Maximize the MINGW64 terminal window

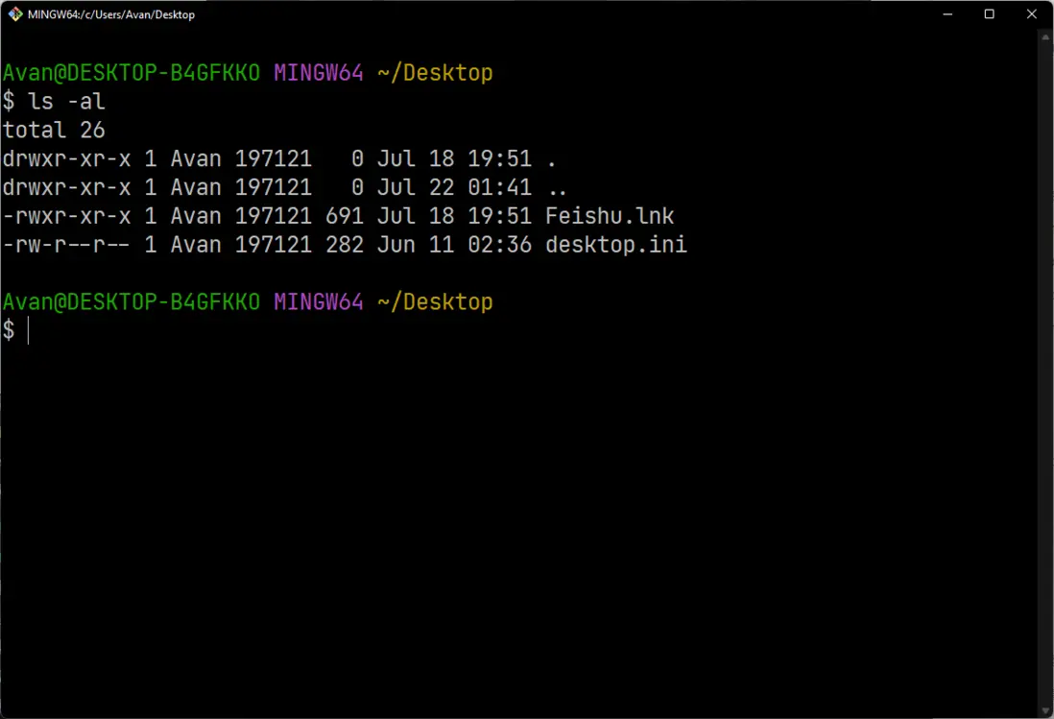990,14
